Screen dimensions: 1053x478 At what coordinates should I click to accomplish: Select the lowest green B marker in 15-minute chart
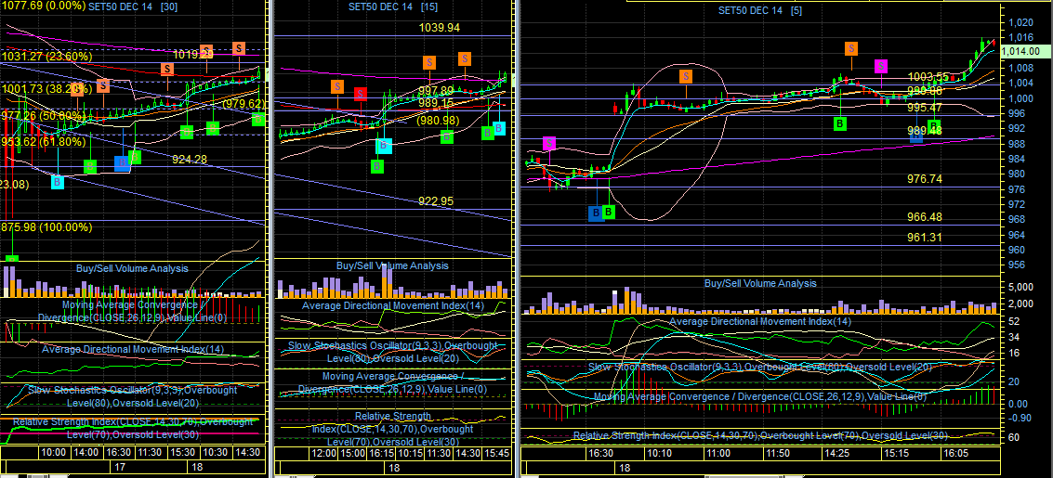[x=377, y=165]
